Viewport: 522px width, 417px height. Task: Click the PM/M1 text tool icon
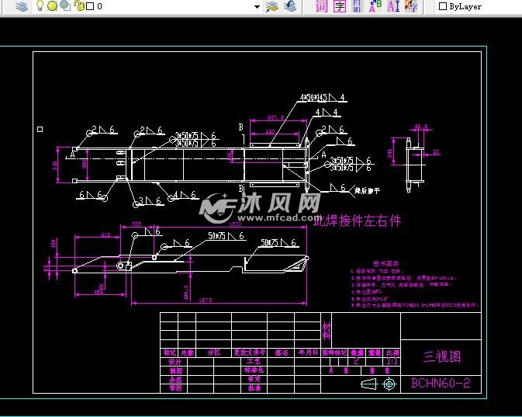(356, 6)
